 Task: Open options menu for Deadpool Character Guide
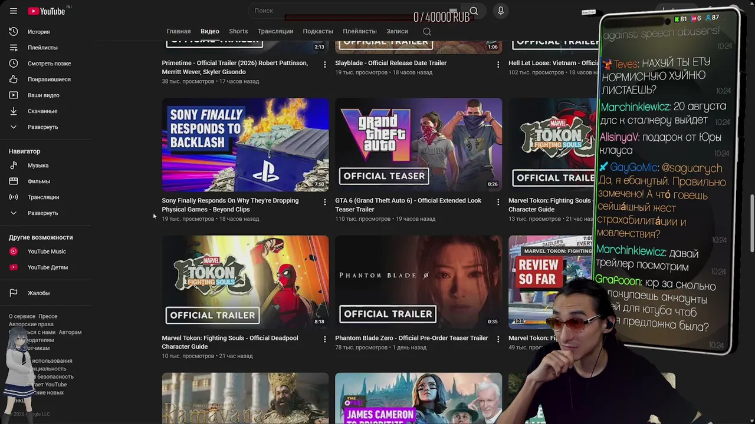324,339
